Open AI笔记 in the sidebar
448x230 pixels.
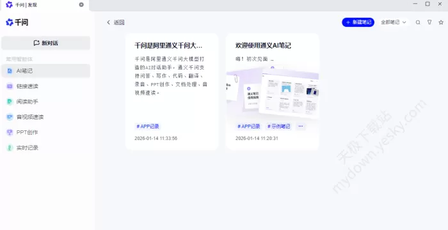point(45,71)
